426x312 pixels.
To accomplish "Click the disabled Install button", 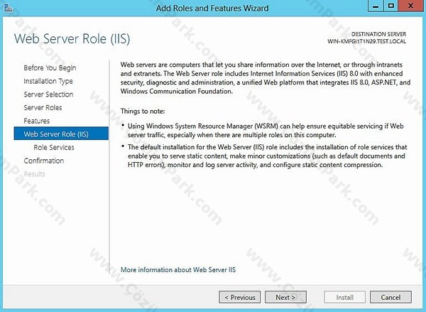I will (x=344, y=297).
